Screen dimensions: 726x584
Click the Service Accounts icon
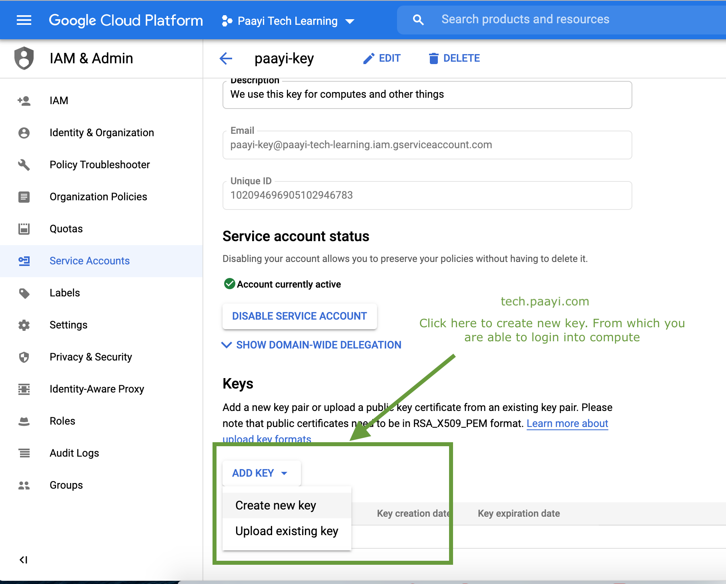[x=24, y=261]
